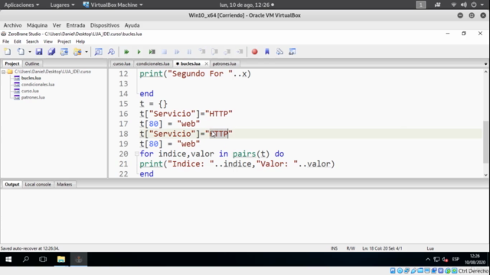Open Find in the toolbar
Image resolution: width=490 pixels, height=275 pixels.
coord(99,52)
